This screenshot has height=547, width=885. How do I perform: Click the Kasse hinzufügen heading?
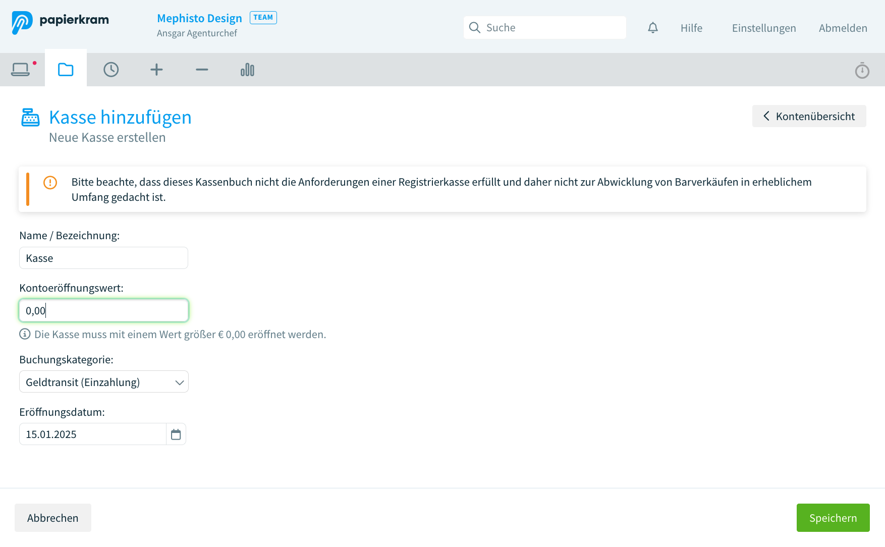pyautogui.click(x=120, y=117)
